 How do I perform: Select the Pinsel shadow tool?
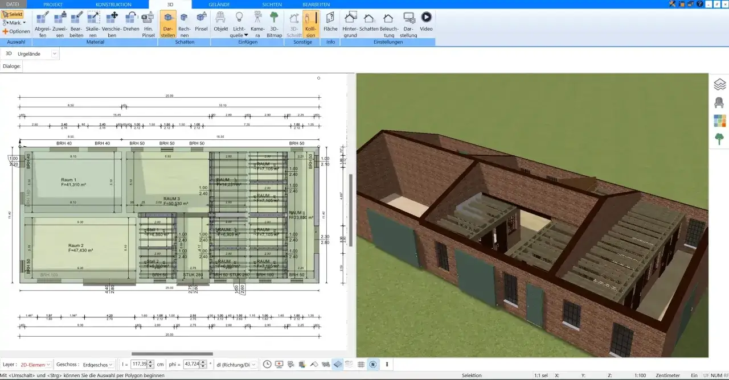tap(201, 20)
